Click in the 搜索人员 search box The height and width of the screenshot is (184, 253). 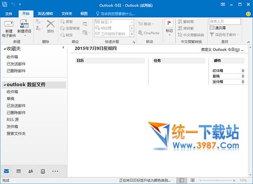pyautogui.click(x=225, y=21)
